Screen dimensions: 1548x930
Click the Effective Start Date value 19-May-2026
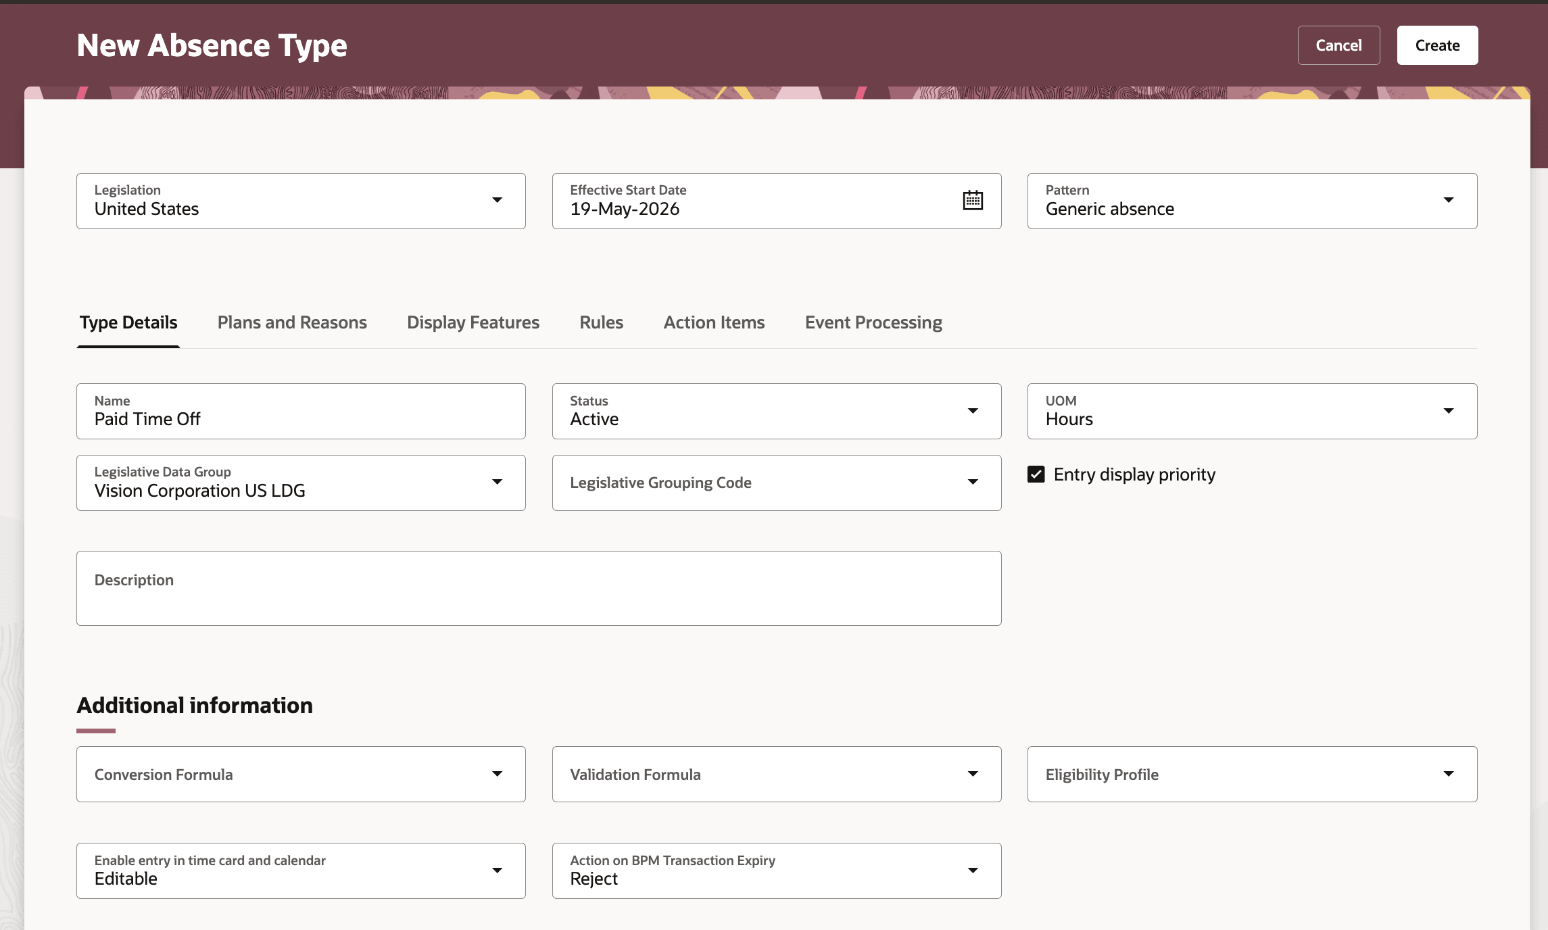(x=625, y=209)
